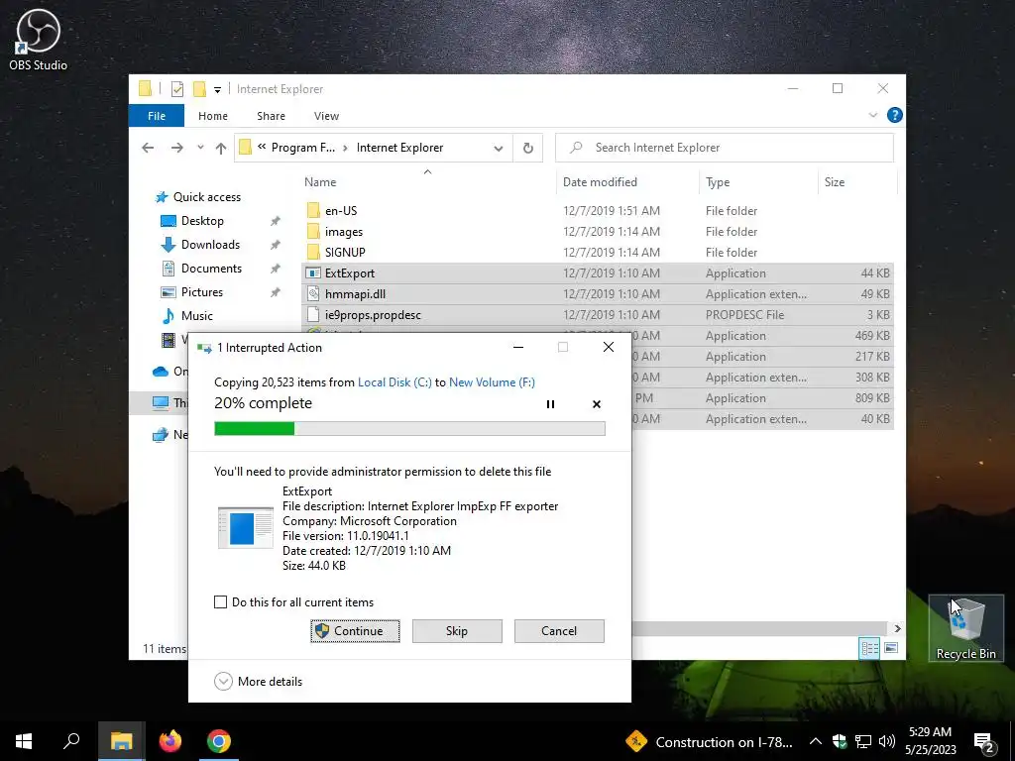The height and width of the screenshot is (761, 1015).
Task: Expand More details in dialog
Action: (259, 682)
